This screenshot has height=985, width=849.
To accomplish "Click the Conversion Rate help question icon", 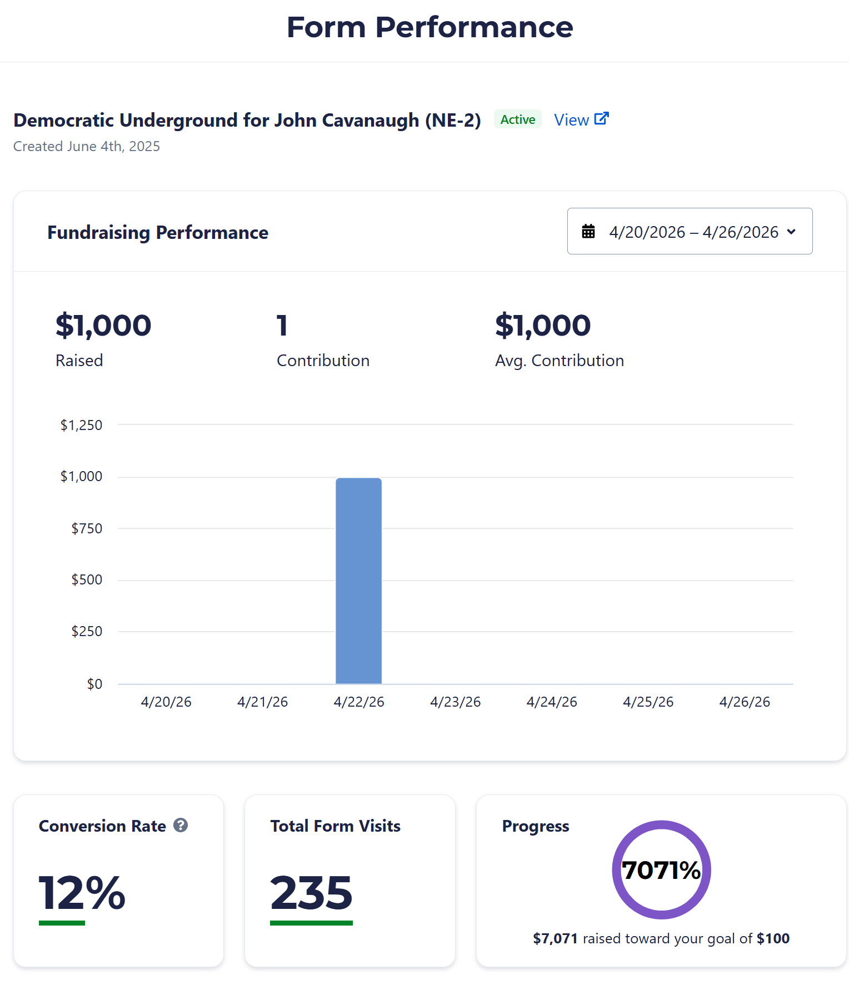I will click(x=181, y=826).
